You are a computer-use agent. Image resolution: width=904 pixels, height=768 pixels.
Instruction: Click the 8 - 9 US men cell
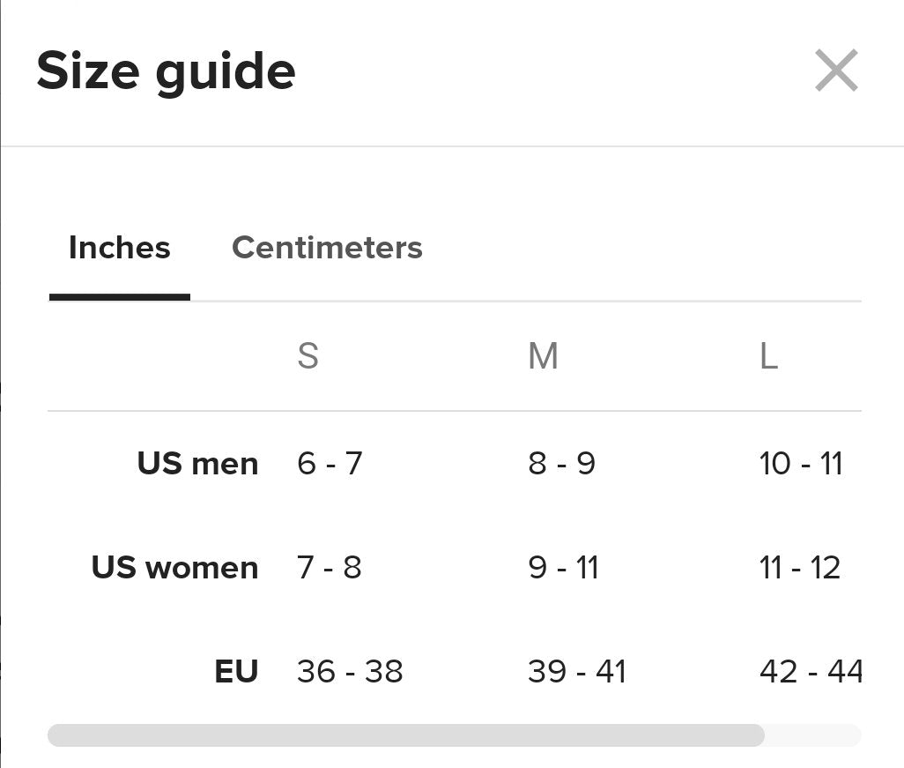point(561,463)
